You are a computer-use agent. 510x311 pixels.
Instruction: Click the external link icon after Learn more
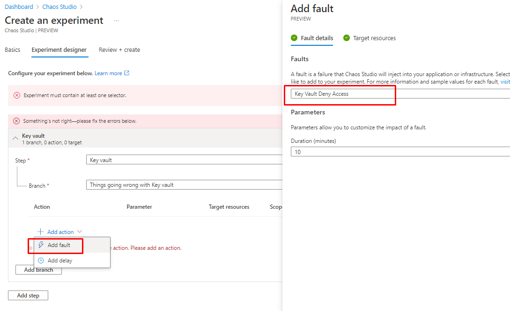[127, 73]
